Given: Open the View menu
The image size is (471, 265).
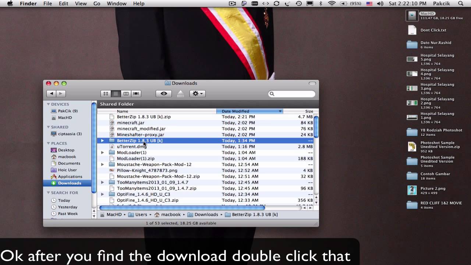Looking at the screenshot, I should click(81, 4).
